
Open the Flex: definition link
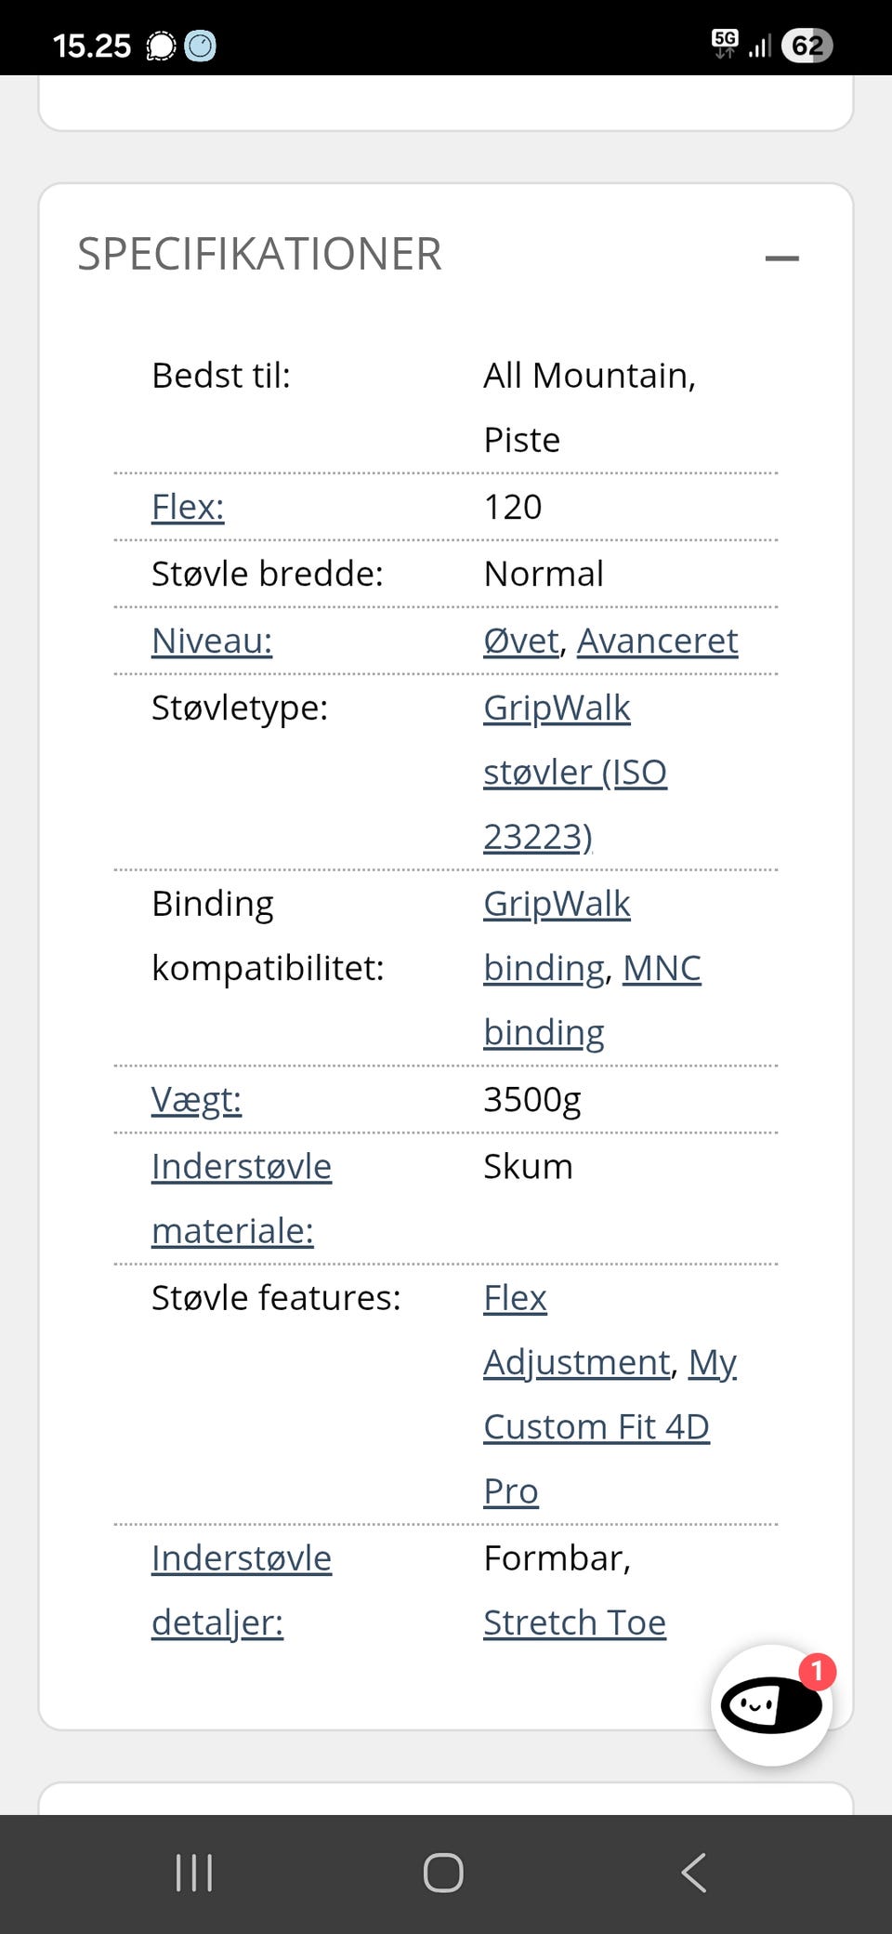click(x=188, y=507)
